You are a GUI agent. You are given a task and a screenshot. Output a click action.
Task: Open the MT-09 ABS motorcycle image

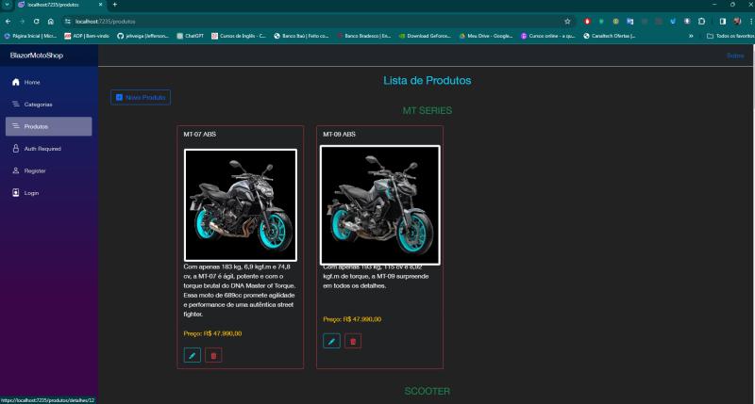point(380,205)
